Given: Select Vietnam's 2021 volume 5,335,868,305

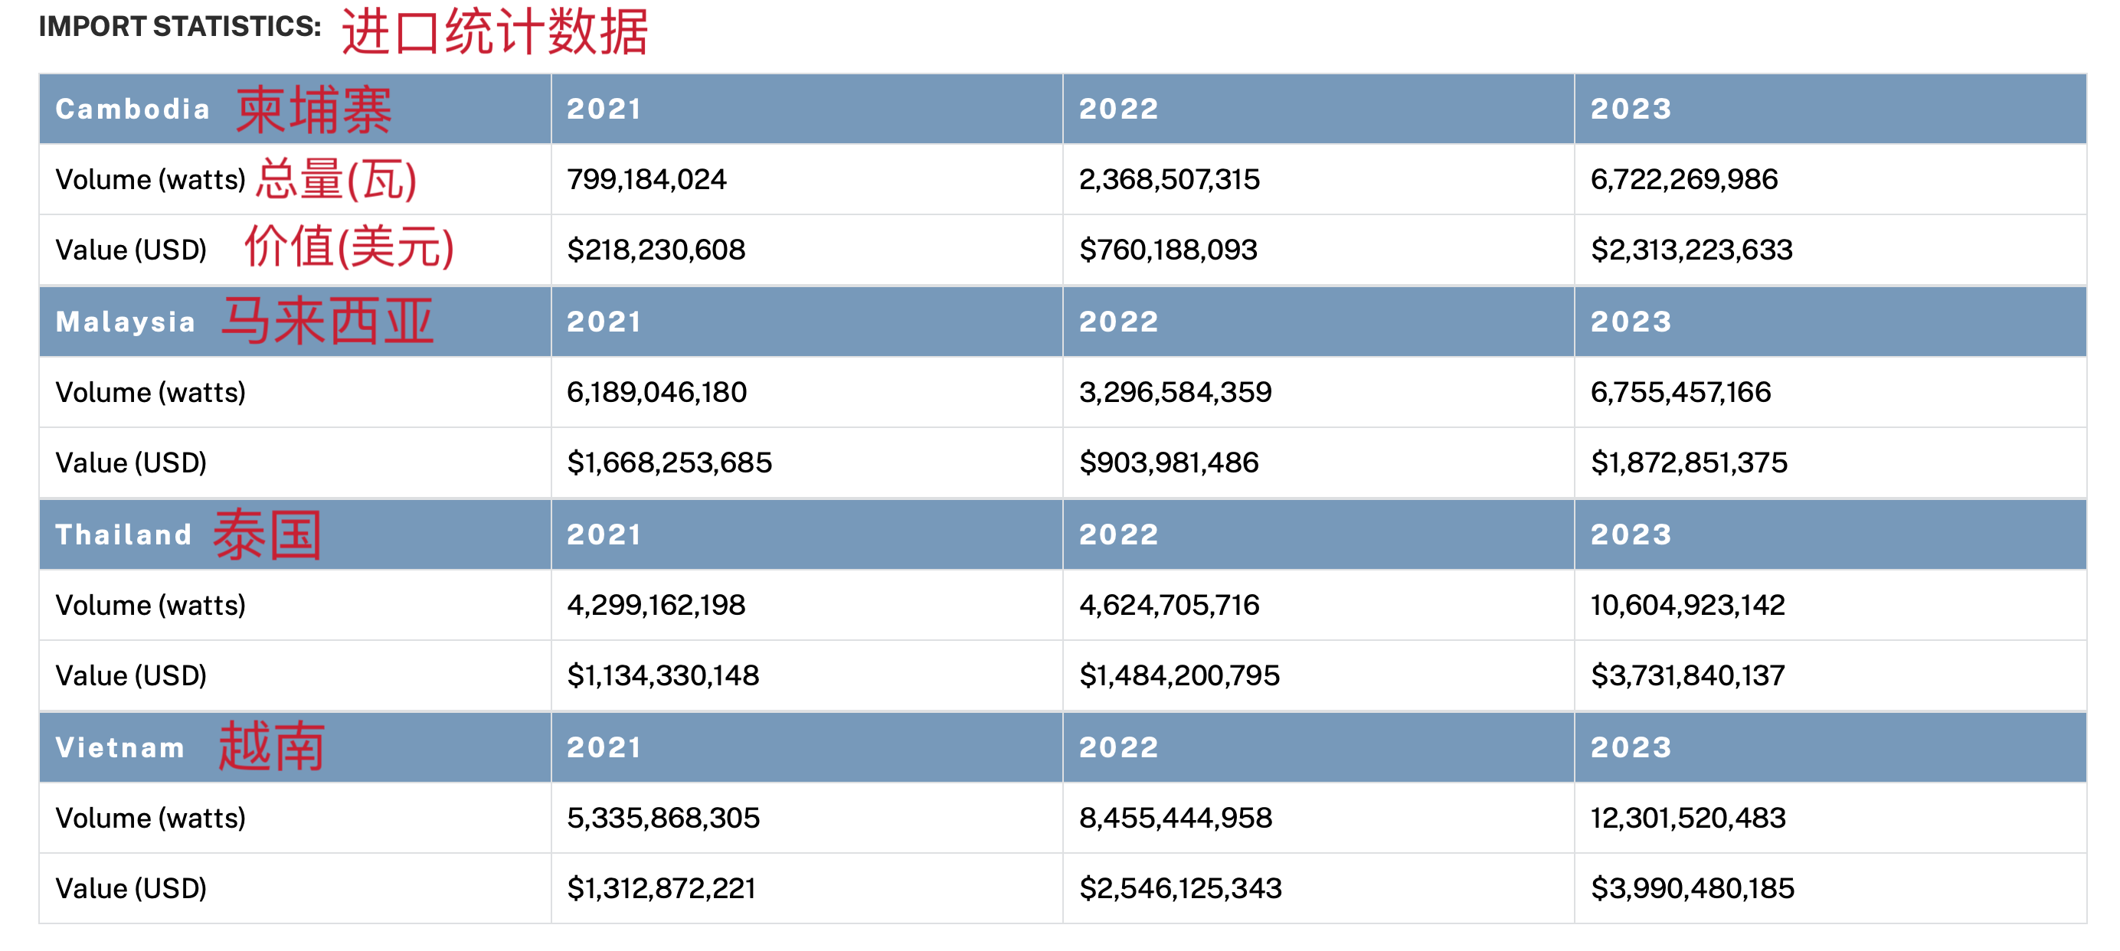Looking at the screenshot, I should 662,818.
